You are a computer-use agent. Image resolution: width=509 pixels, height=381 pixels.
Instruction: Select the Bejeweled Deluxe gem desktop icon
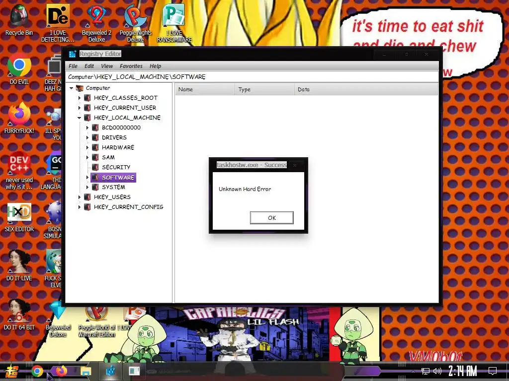(x=58, y=319)
